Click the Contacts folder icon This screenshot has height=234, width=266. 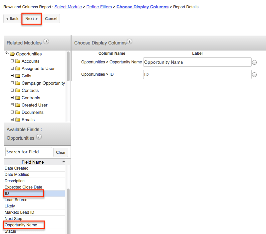18,91
